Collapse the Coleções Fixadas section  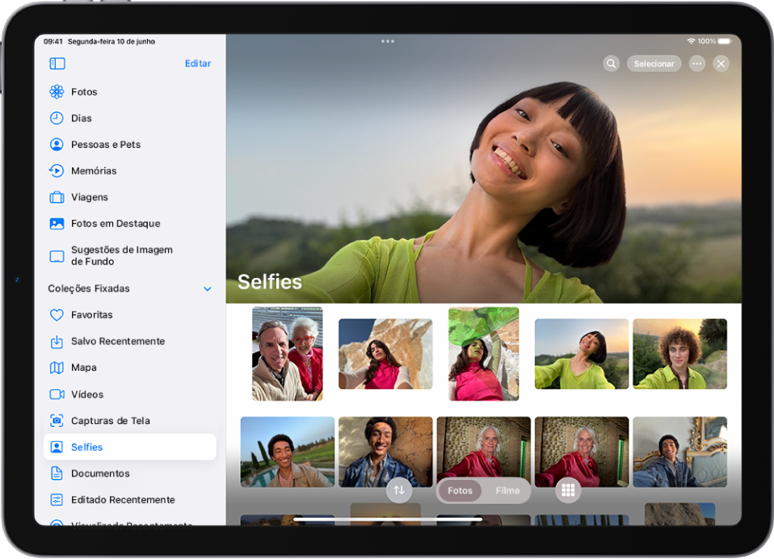point(207,289)
